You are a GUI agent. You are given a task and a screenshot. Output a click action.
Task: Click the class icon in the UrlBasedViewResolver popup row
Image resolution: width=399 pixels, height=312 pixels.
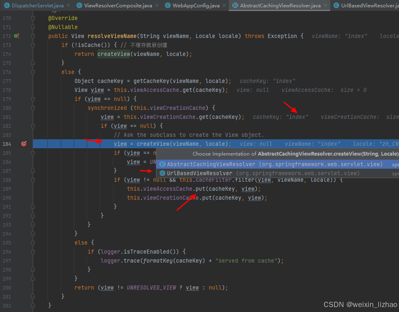pos(162,173)
